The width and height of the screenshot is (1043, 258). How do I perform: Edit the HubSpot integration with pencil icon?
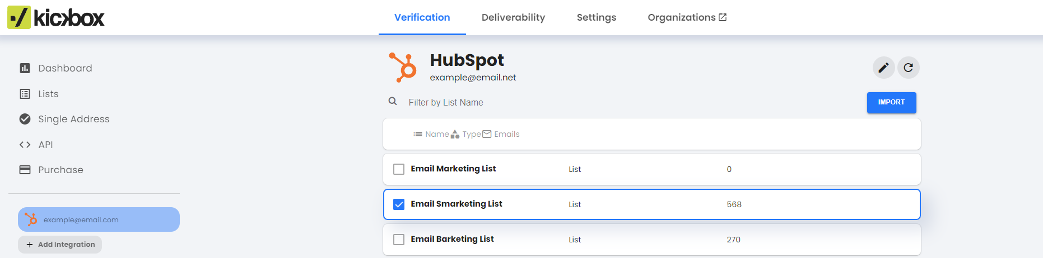[x=883, y=68]
